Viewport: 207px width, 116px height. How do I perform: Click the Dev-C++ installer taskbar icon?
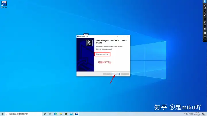(76, 114)
